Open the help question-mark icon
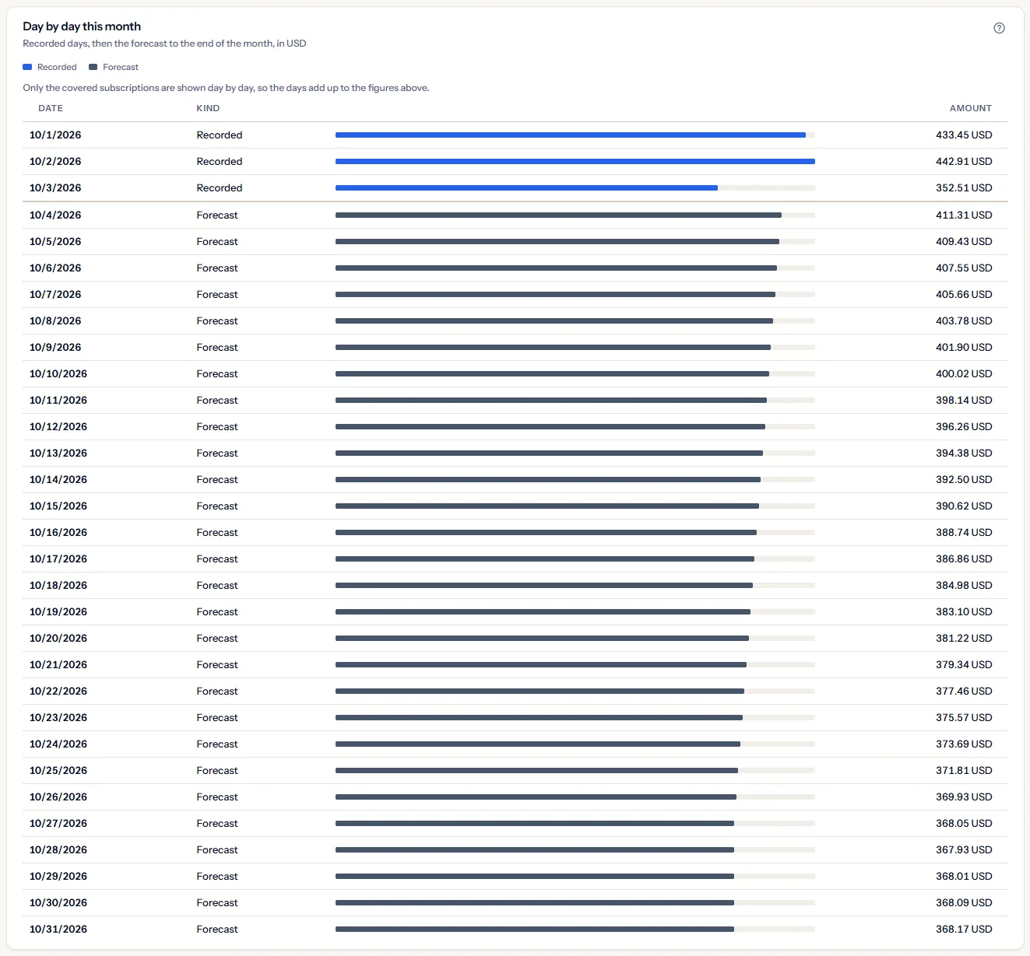Image resolution: width=1030 pixels, height=956 pixels. tap(999, 28)
